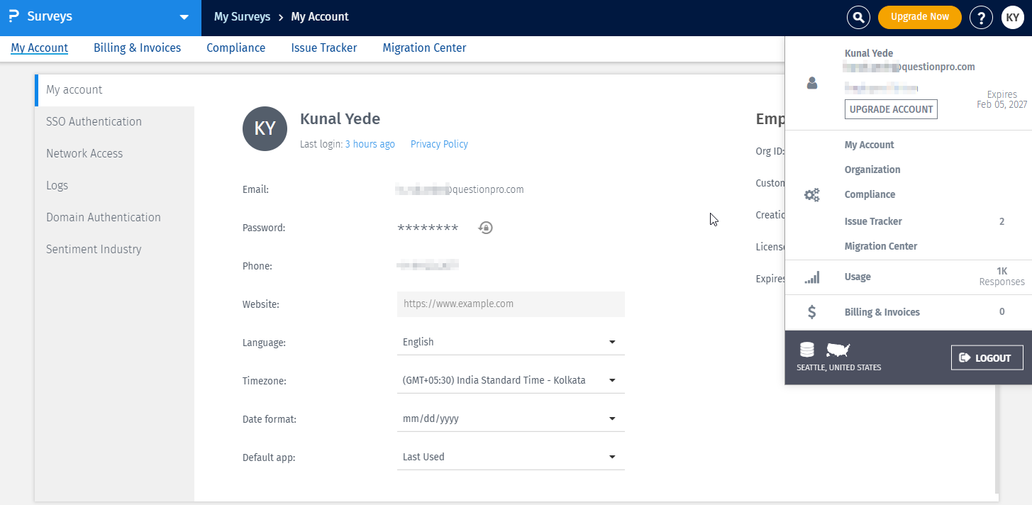This screenshot has height=505, width=1032.
Task: Select SSO Authentication in sidebar
Action: [94, 121]
